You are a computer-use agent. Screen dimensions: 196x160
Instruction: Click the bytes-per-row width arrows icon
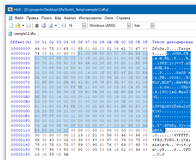[64, 26]
